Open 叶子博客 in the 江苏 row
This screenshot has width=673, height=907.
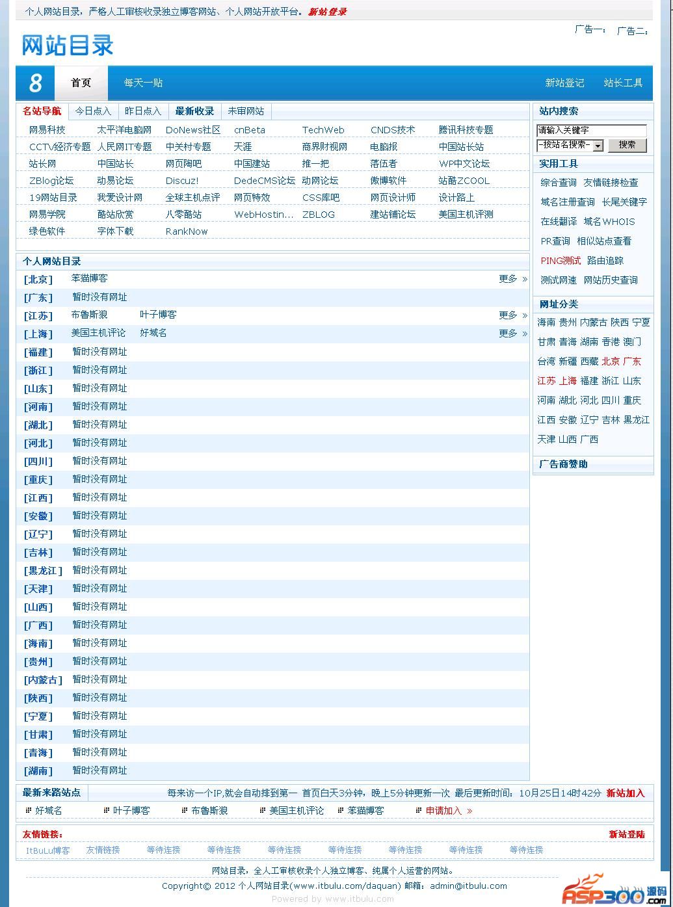coord(158,315)
